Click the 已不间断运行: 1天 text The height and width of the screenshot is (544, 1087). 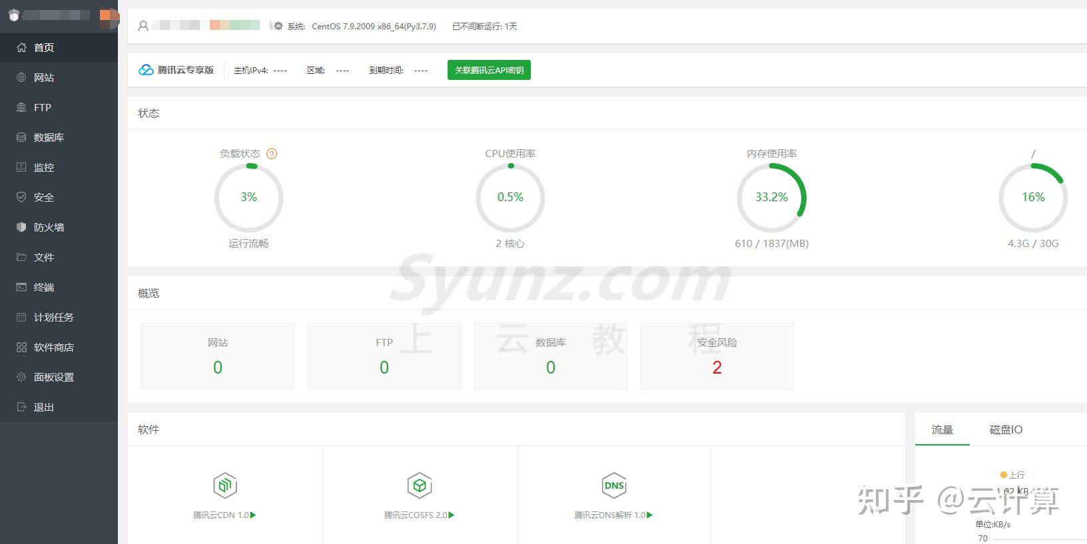click(x=484, y=27)
